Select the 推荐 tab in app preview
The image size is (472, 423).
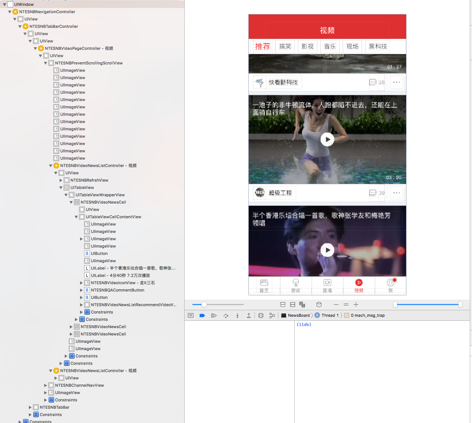click(263, 47)
